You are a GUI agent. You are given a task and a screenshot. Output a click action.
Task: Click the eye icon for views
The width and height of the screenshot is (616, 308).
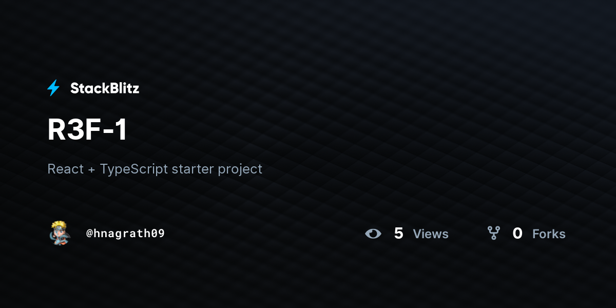click(373, 234)
